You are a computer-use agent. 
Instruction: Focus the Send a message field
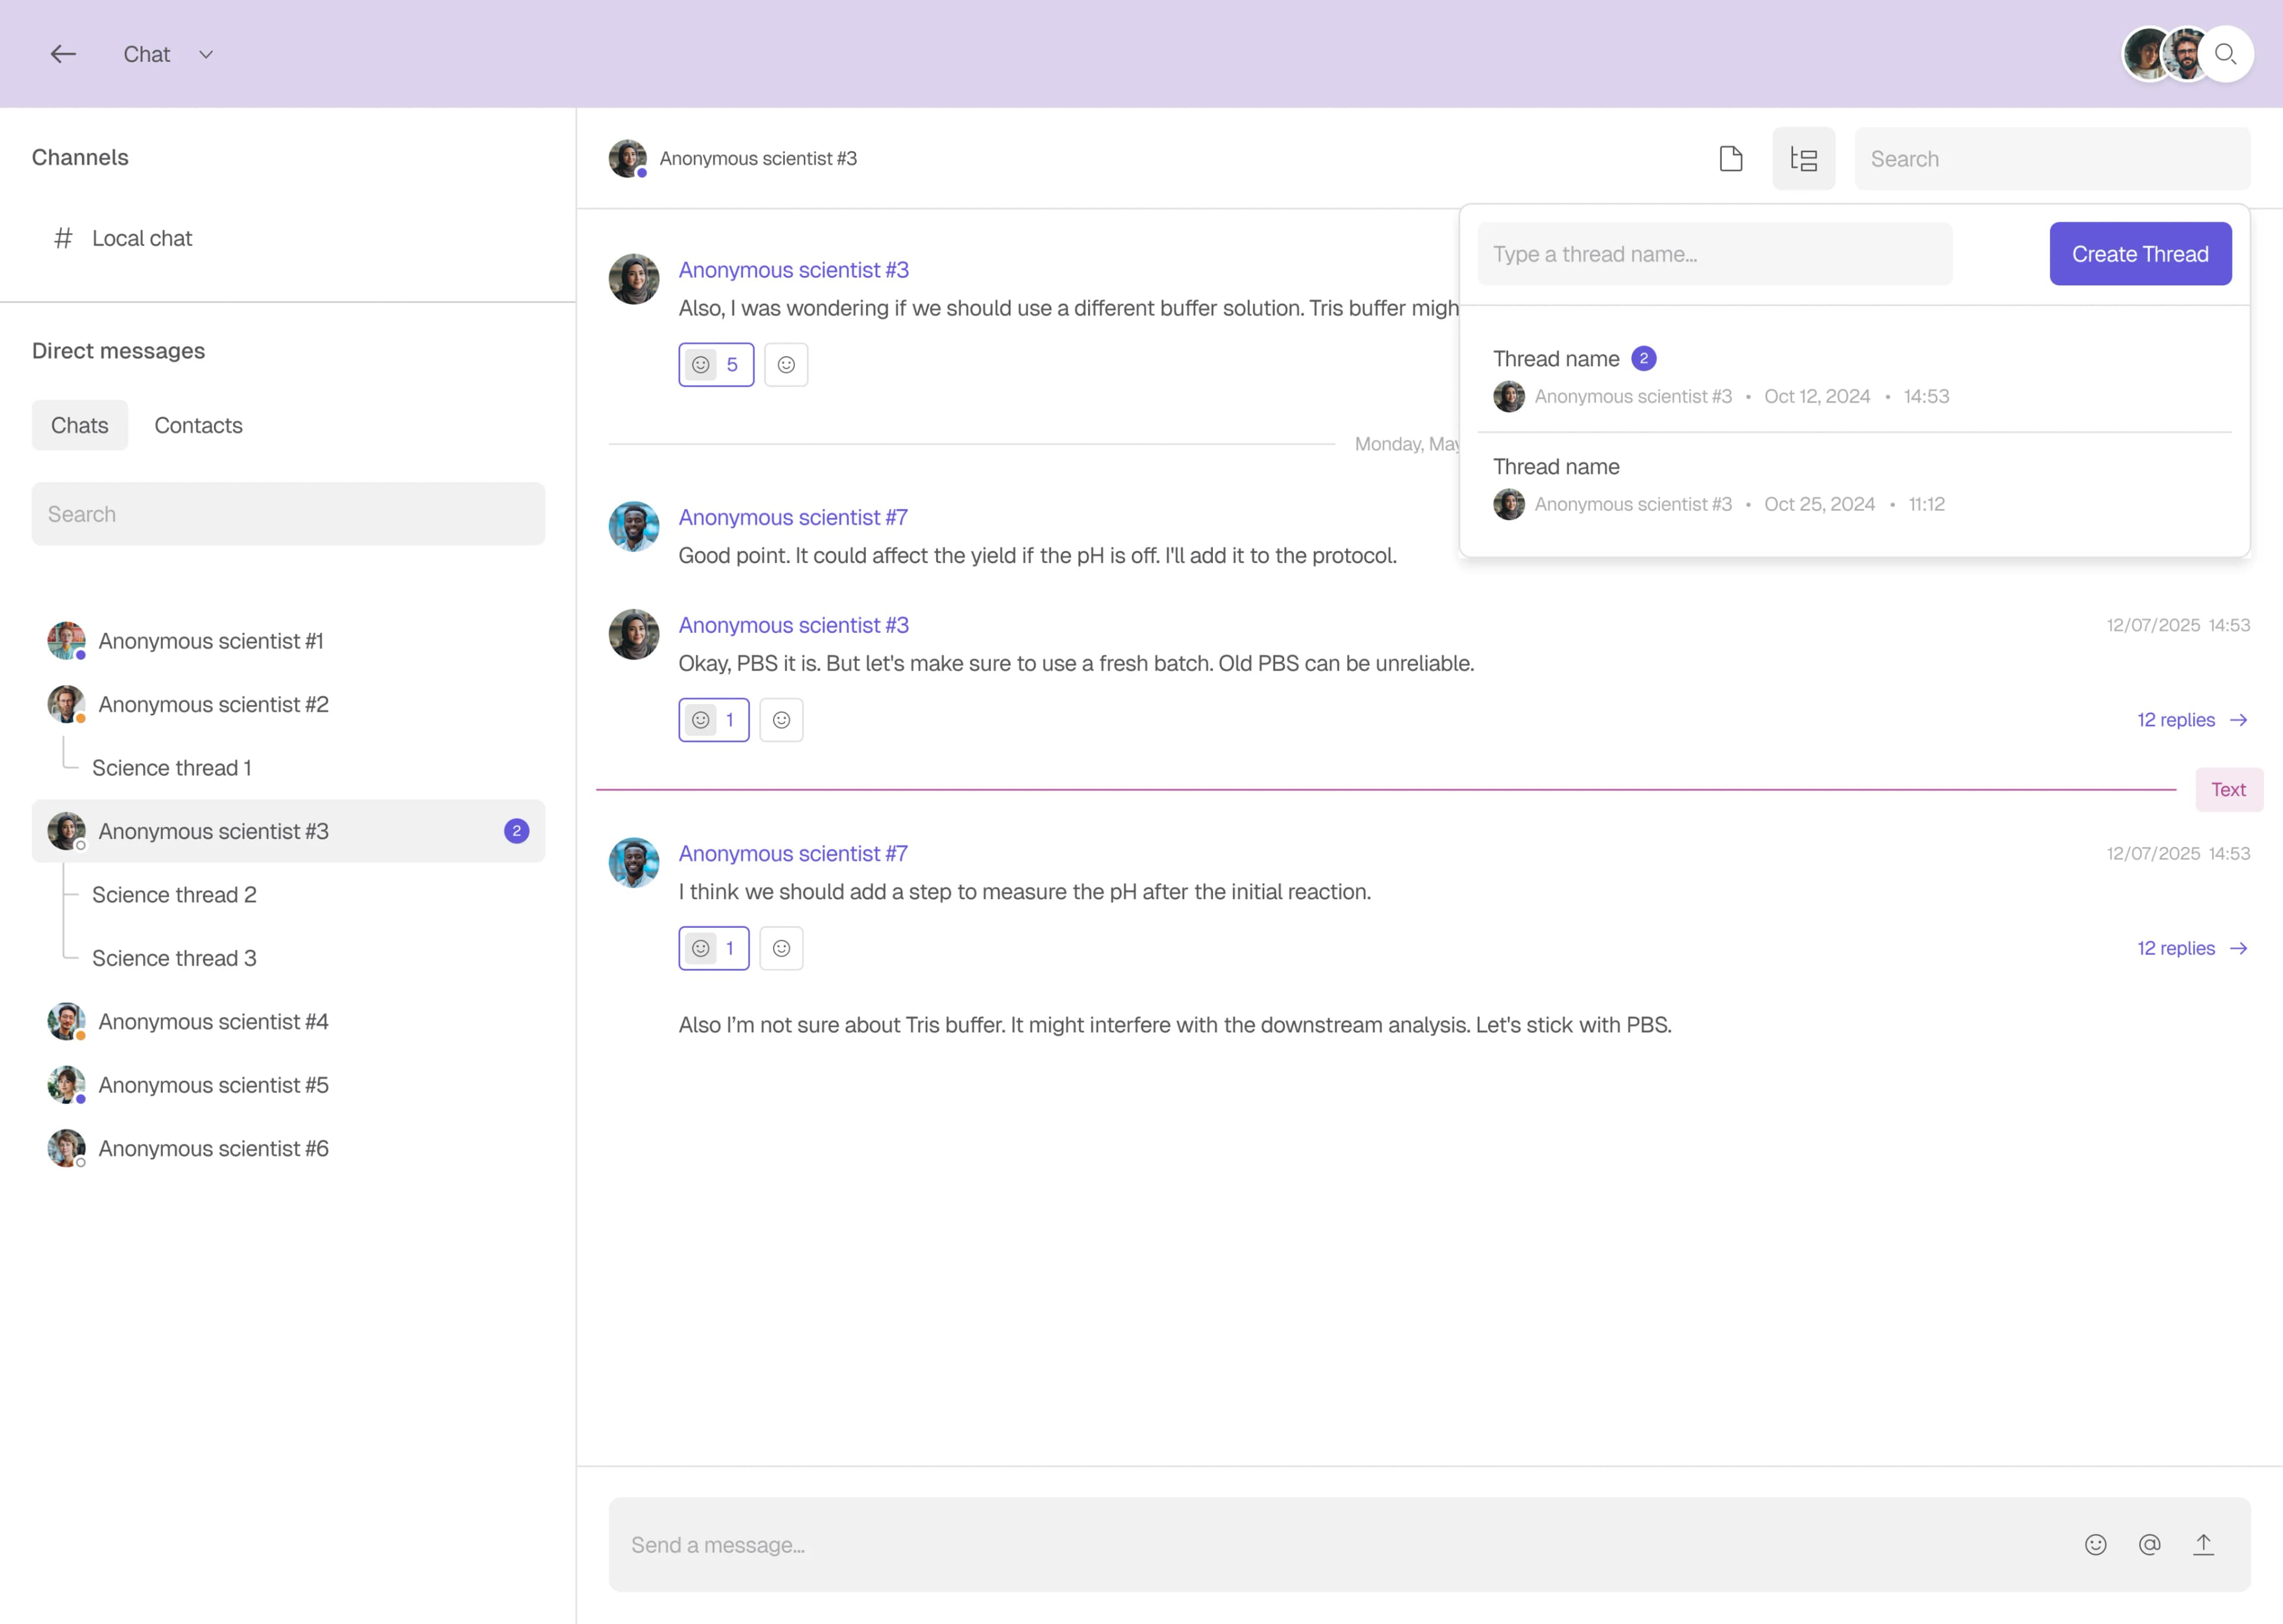click(x=1429, y=1545)
